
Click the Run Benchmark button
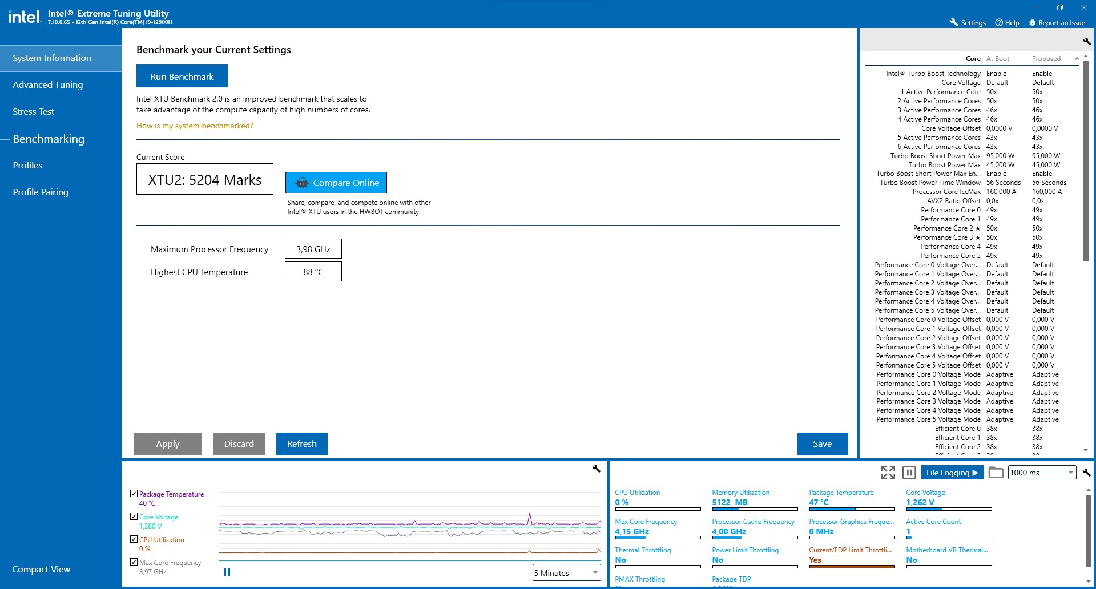click(x=182, y=76)
